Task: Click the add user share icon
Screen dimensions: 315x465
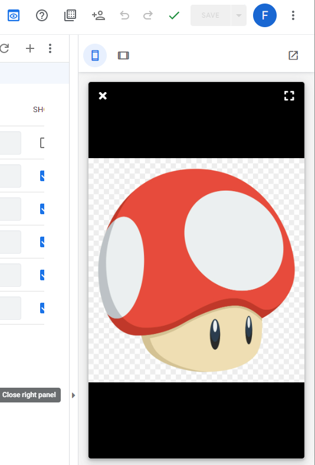Action: pyautogui.click(x=99, y=15)
